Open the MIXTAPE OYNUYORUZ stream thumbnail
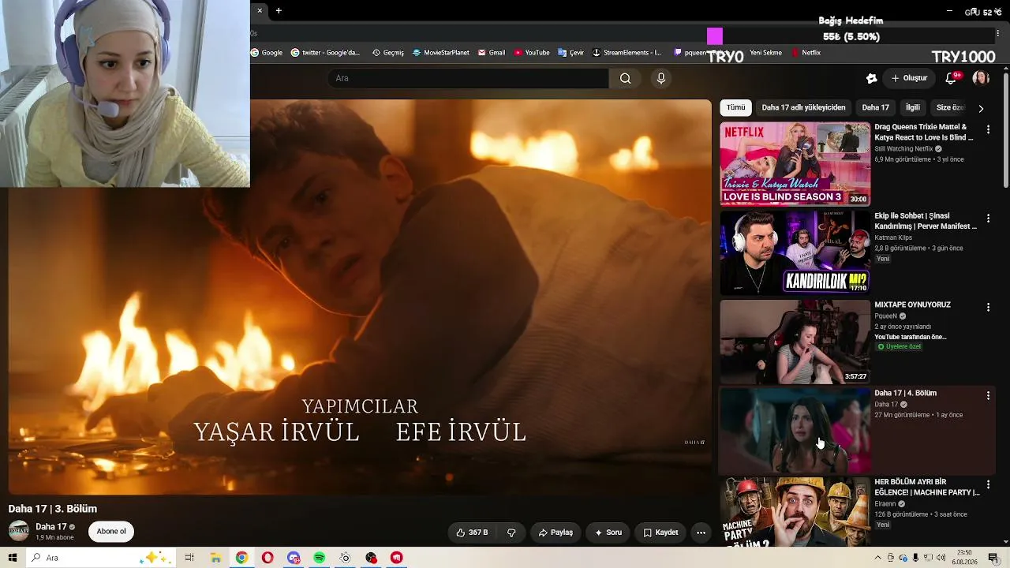The height and width of the screenshot is (568, 1010). click(795, 342)
